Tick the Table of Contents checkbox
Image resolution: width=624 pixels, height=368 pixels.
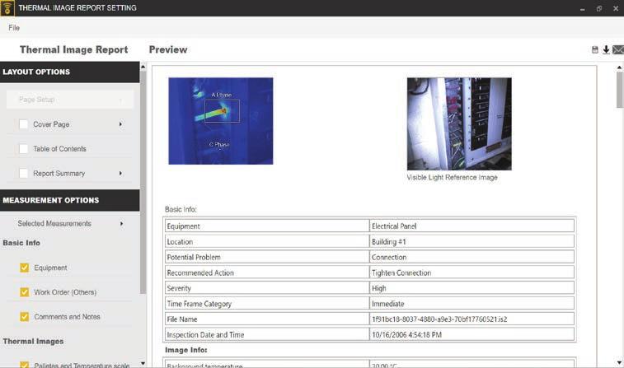point(23,149)
